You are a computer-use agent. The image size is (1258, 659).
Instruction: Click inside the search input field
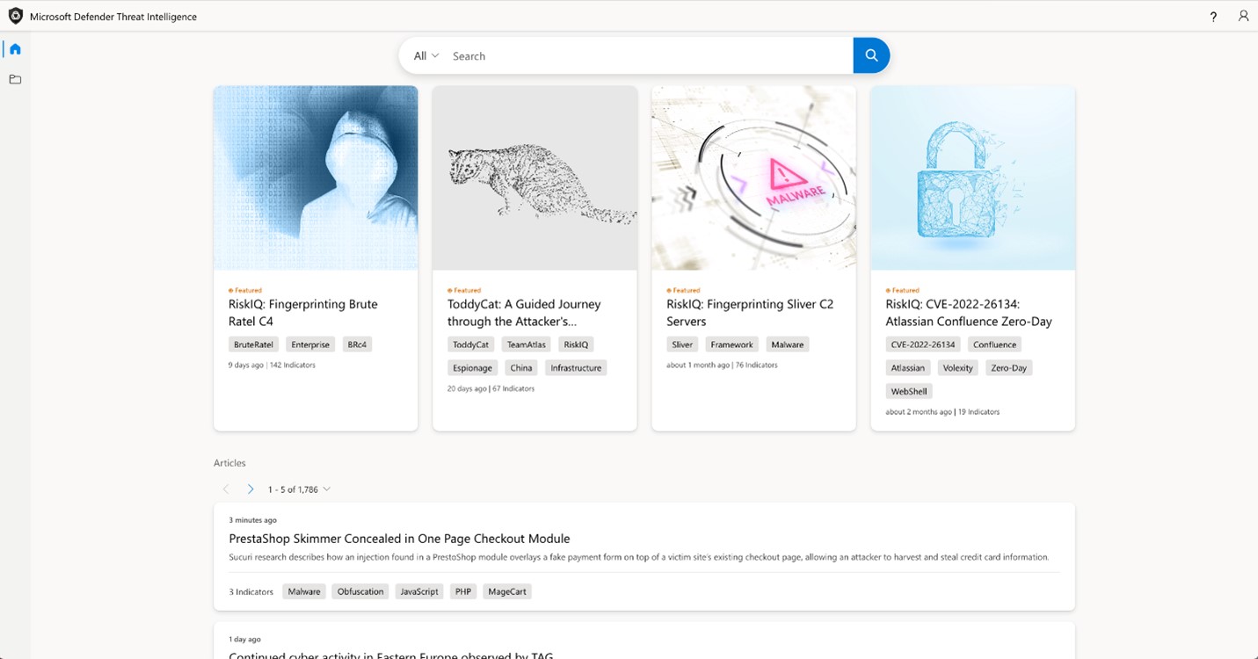615,54
